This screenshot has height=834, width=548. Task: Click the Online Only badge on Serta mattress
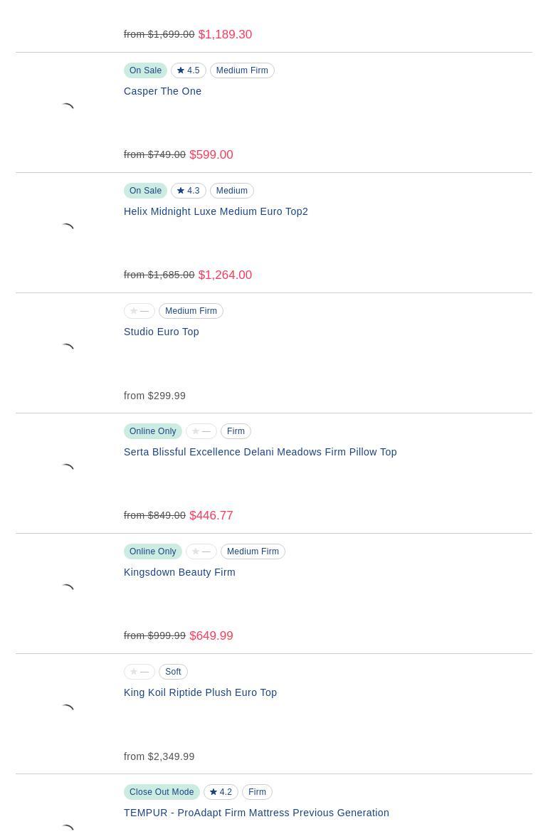(x=152, y=431)
